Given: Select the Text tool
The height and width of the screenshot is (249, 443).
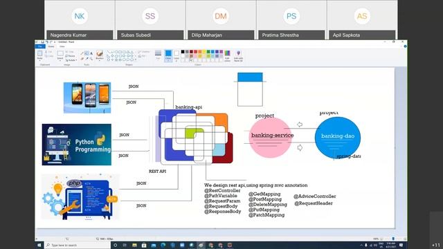Looking at the screenshot, I should tap(91, 53).
